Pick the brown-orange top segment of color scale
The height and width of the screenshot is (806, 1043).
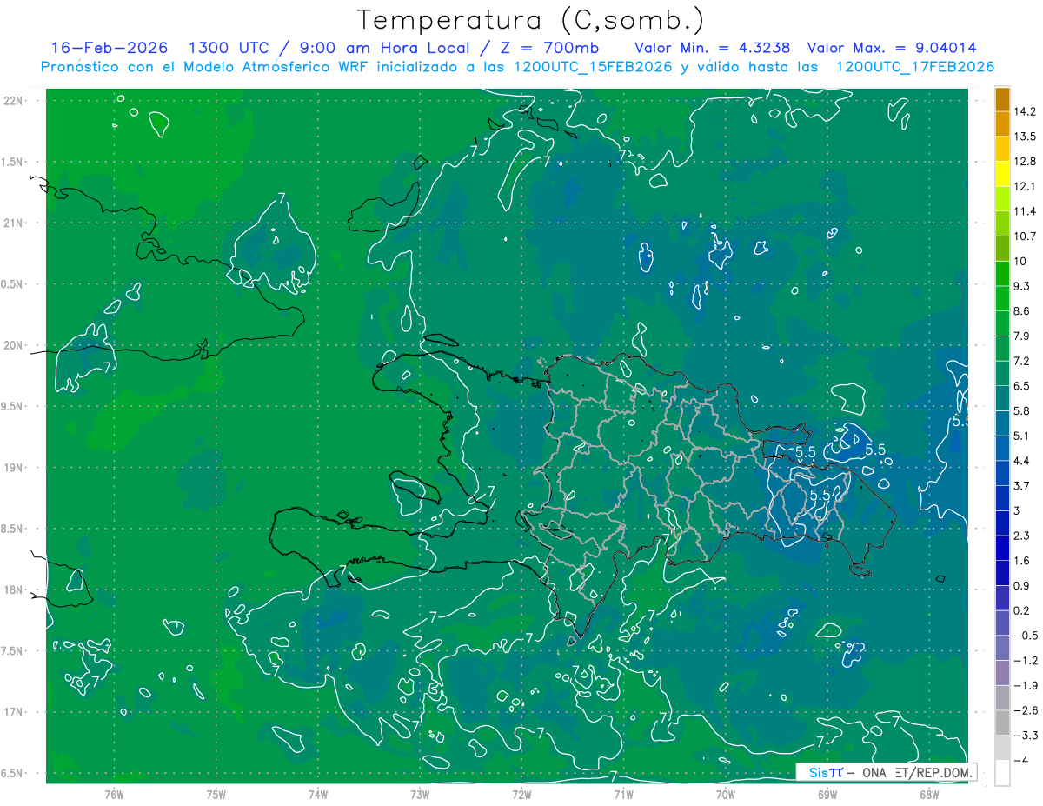(x=1002, y=99)
